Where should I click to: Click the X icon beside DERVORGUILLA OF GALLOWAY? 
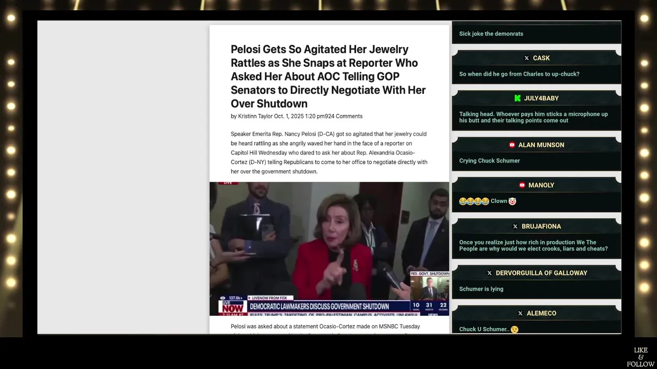tap(489, 273)
